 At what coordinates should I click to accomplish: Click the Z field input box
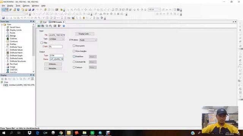[56, 46]
